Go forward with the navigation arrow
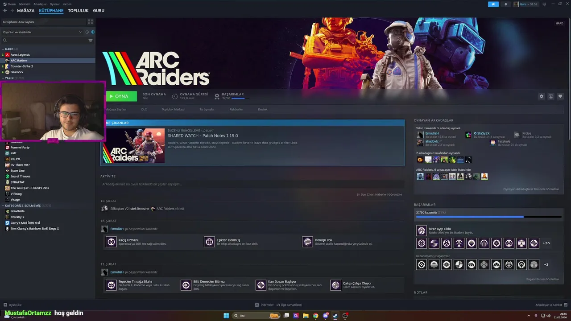571x321 pixels. [12, 11]
